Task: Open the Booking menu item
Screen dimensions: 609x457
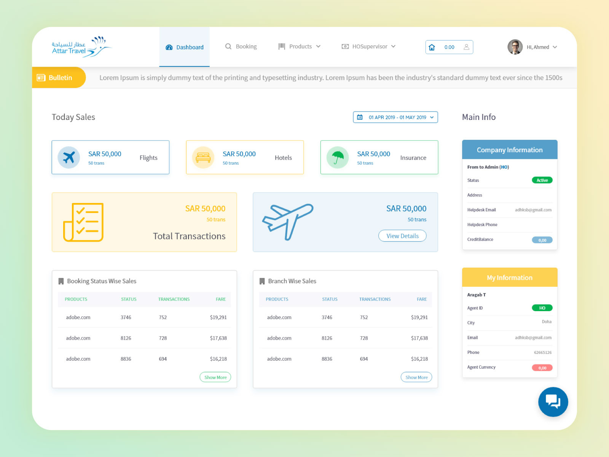Action: click(246, 46)
